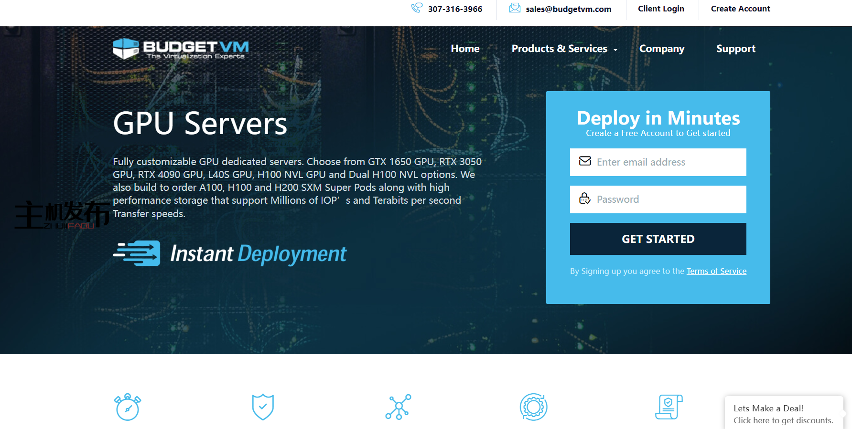852x429 pixels.
Task: Open the Terms of Service link
Action: tap(716, 271)
